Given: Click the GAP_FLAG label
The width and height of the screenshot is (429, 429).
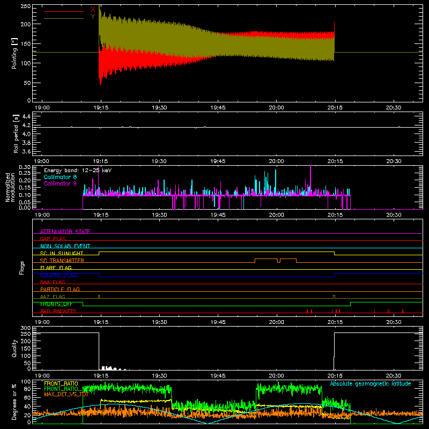Looking at the screenshot, I should point(53,239).
